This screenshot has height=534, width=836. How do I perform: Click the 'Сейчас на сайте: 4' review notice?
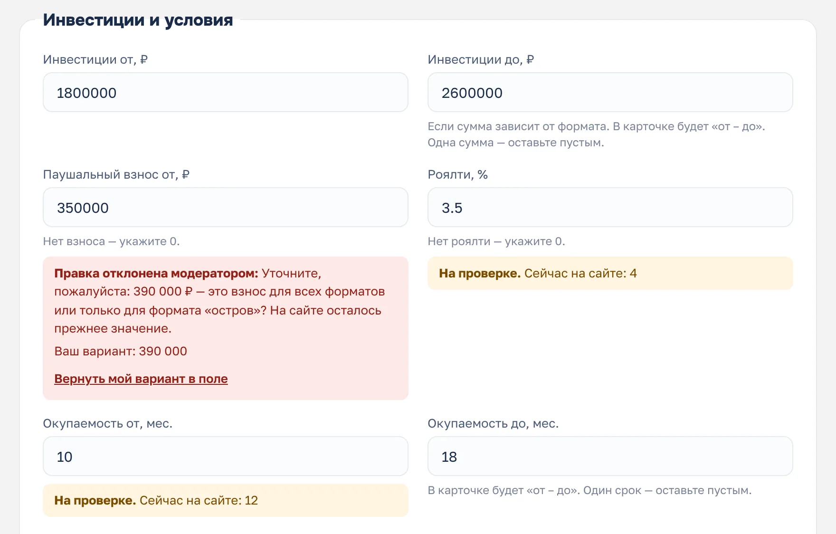(610, 273)
